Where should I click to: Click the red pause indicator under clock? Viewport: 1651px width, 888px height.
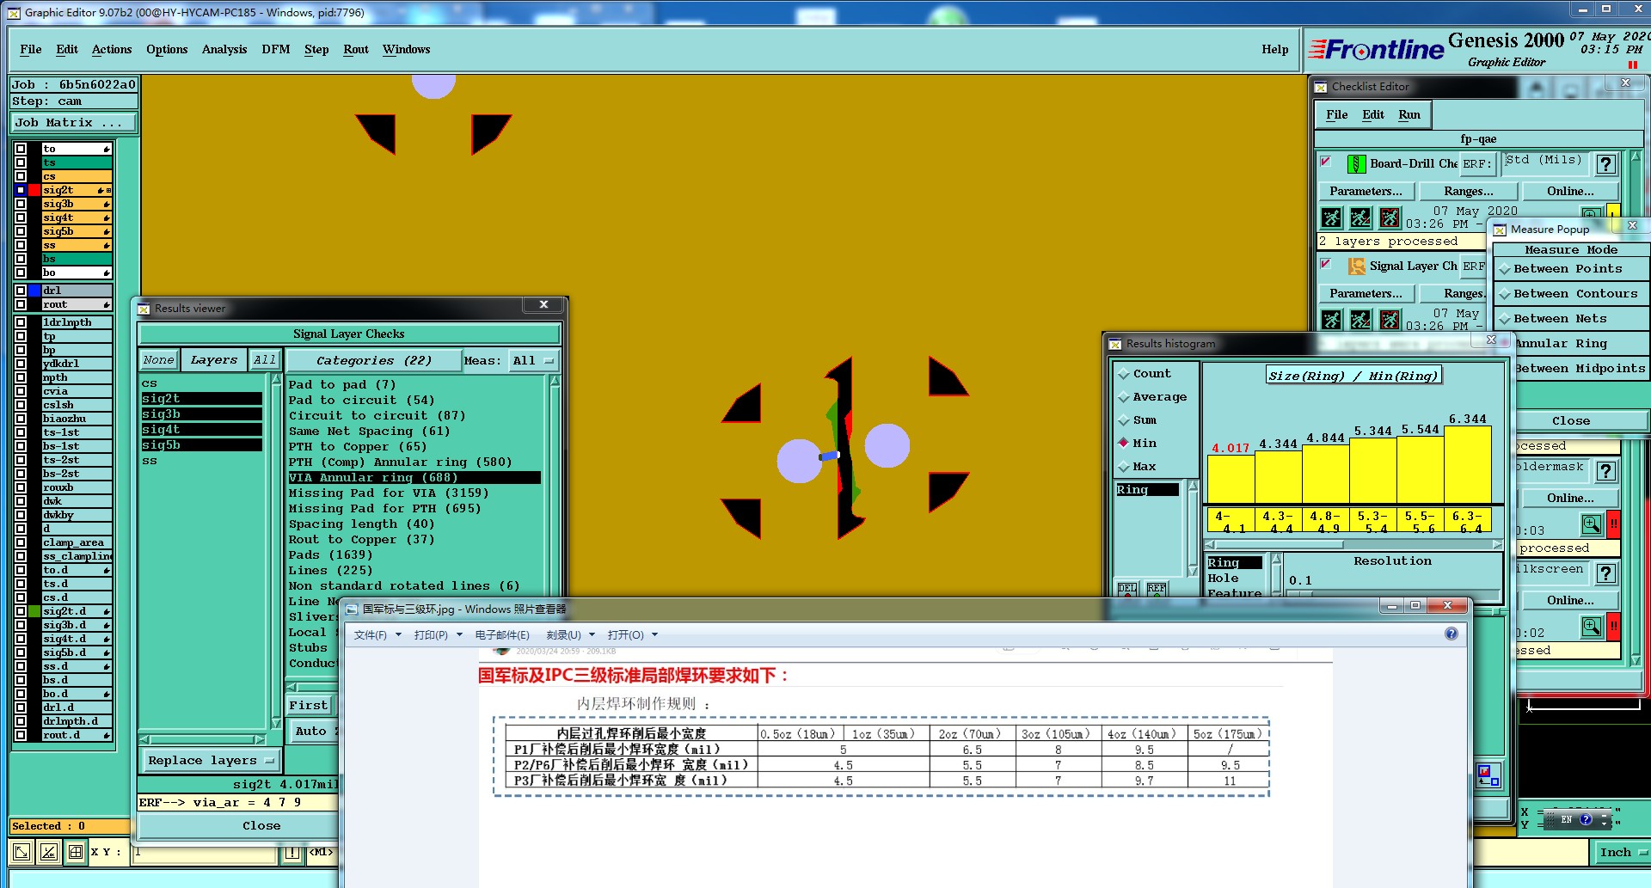click(x=1632, y=65)
